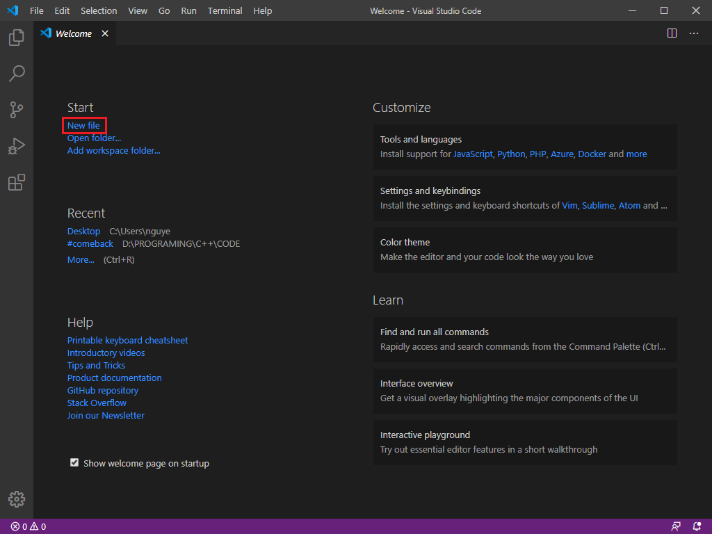Open Stack Overflow link

(x=97, y=403)
